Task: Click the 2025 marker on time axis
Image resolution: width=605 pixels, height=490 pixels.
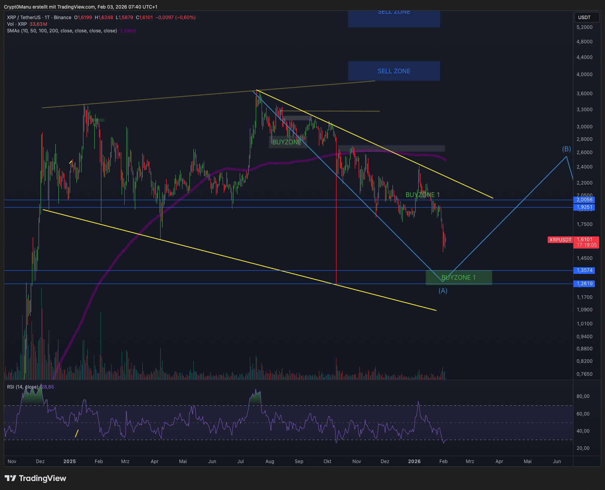Action: [x=69, y=462]
